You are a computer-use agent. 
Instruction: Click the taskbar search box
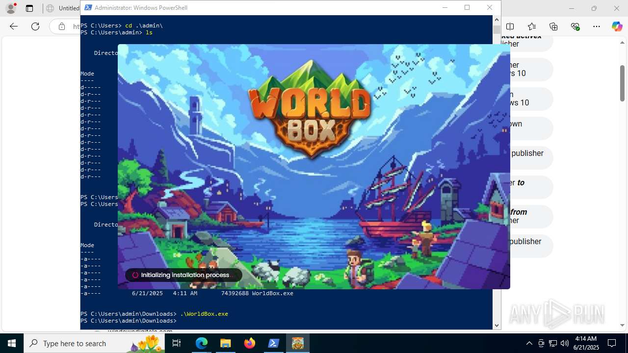pyautogui.click(x=94, y=343)
